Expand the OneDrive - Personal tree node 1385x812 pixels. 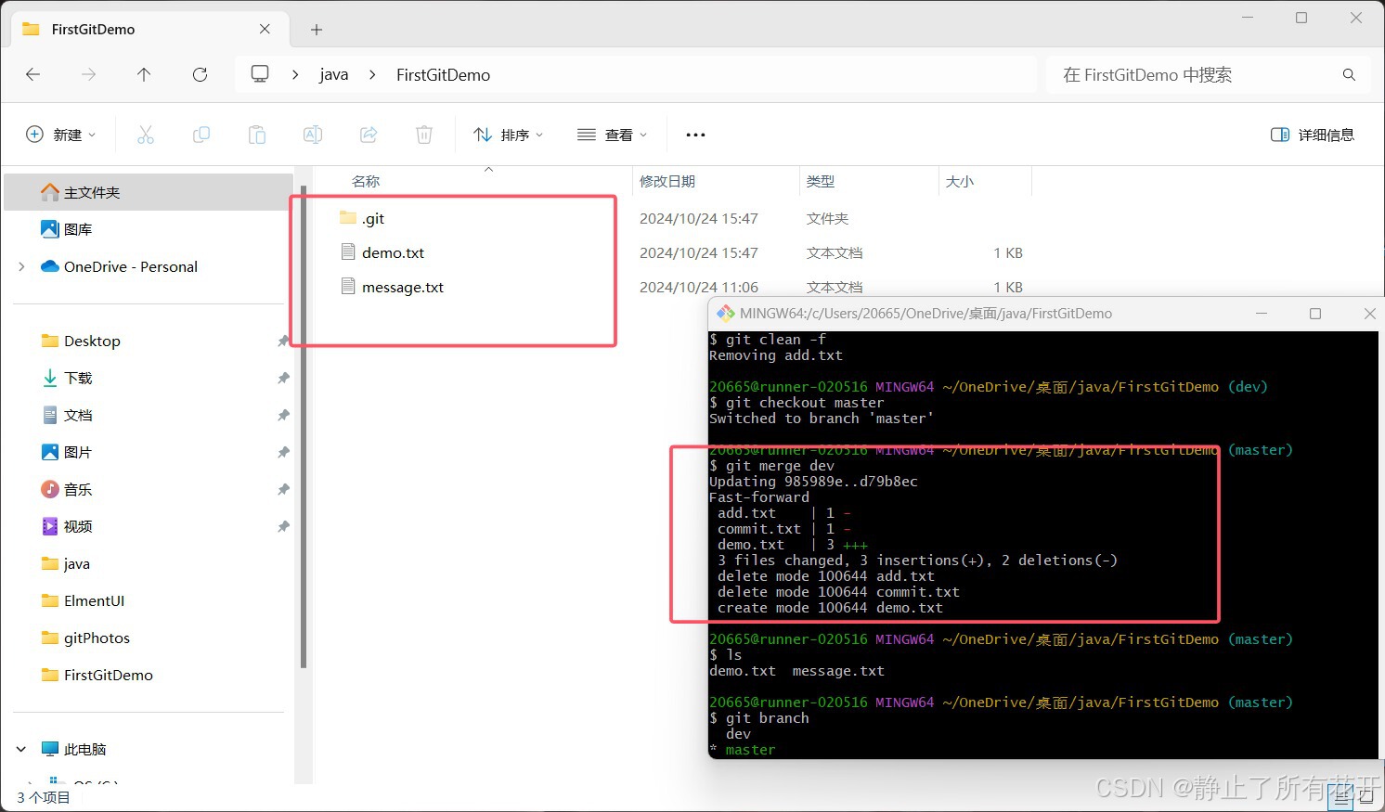coord(21,266)
